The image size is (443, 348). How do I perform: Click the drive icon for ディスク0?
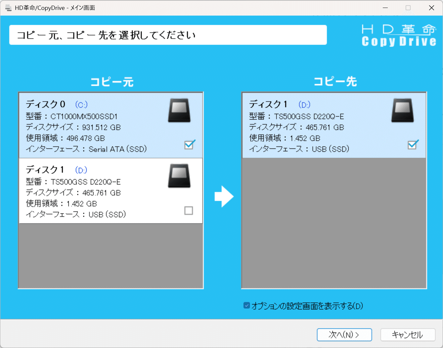tap(179, 110)
